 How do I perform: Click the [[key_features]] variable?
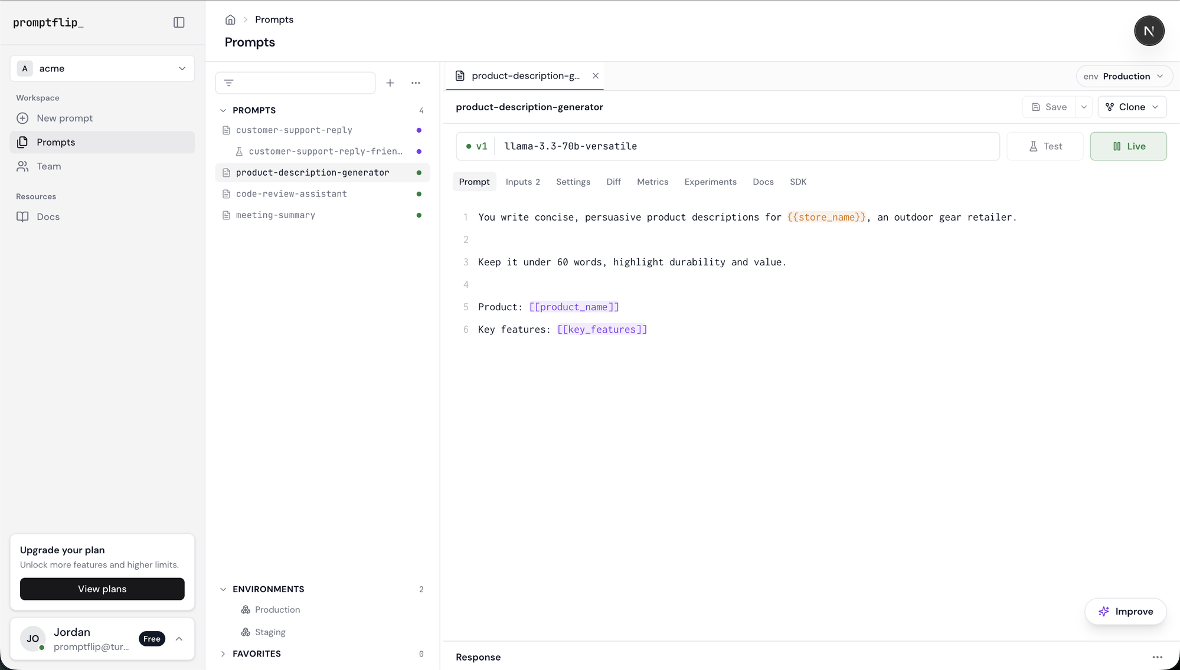click(602, 329)
